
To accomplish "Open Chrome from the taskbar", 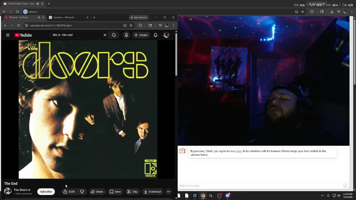I will coord(203,196).
